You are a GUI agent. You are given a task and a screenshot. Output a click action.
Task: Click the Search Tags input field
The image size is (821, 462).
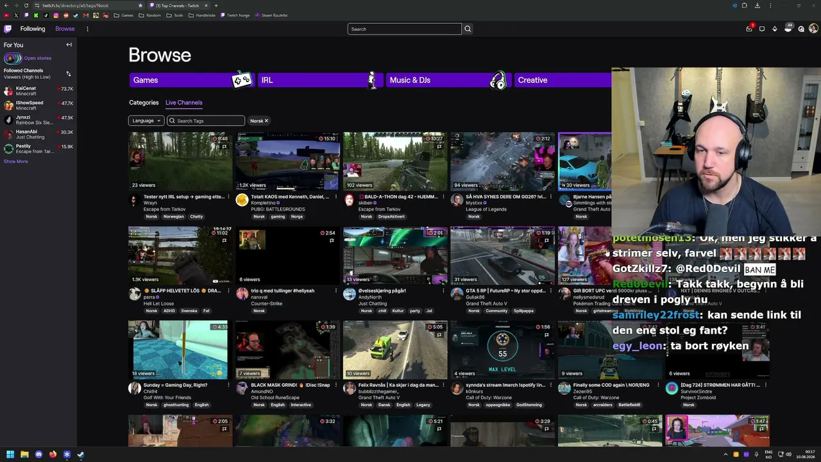coord(206,121)
